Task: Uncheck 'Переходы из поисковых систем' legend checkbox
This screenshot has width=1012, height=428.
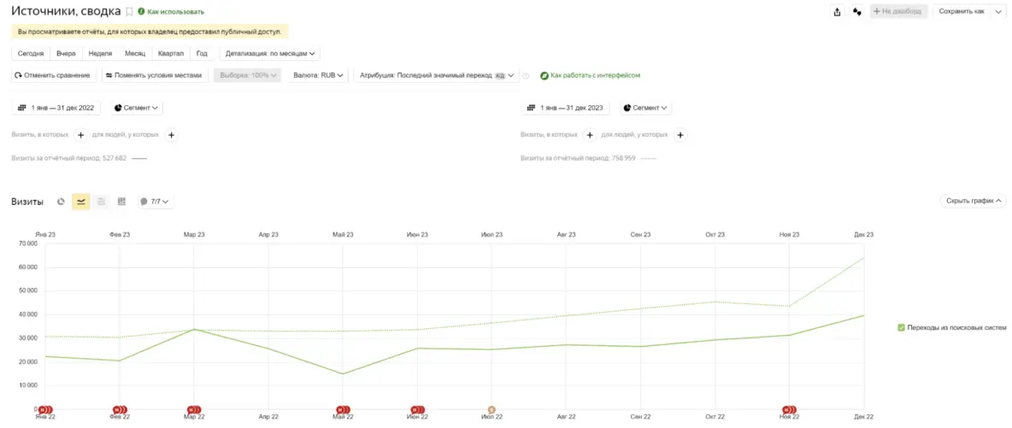Action: click(902, 327)
